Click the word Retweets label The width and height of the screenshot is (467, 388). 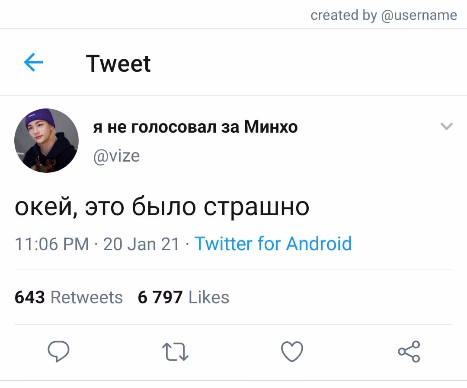coord(86,297)
